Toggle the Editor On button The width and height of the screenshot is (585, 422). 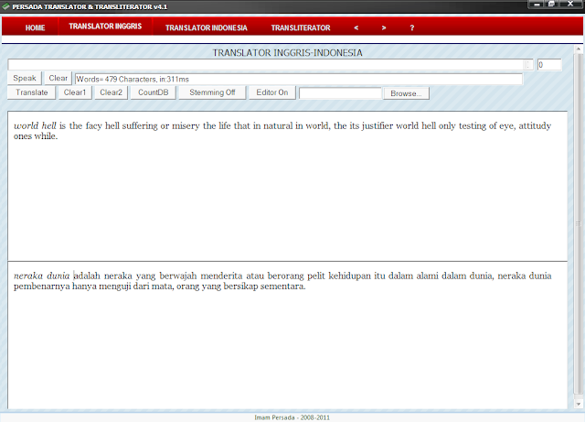tap(272, 92)
